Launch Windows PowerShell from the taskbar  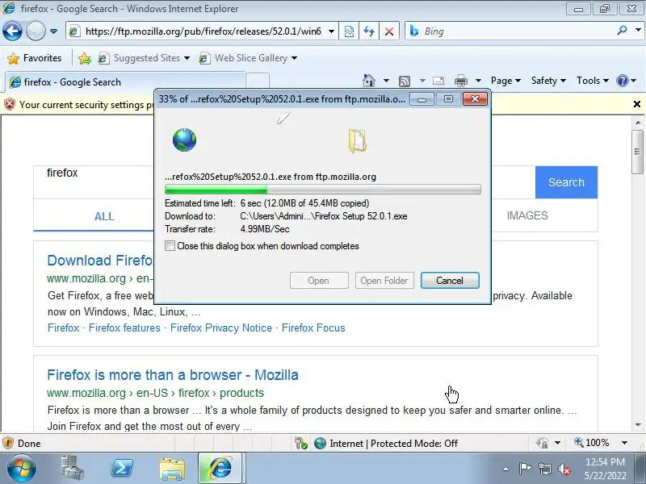pos(123,468)
